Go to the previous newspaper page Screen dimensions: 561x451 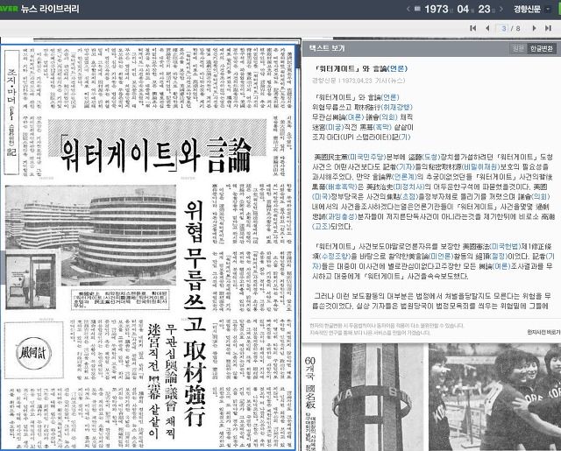pos(487,28)
